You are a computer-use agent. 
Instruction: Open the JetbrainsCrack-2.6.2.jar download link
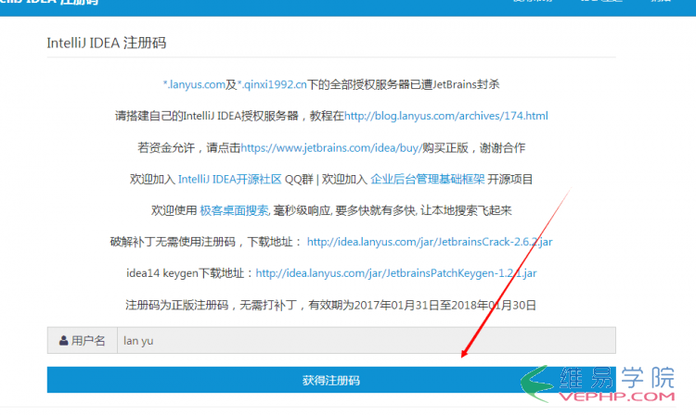pyautogui.click(x=430, y=242)
